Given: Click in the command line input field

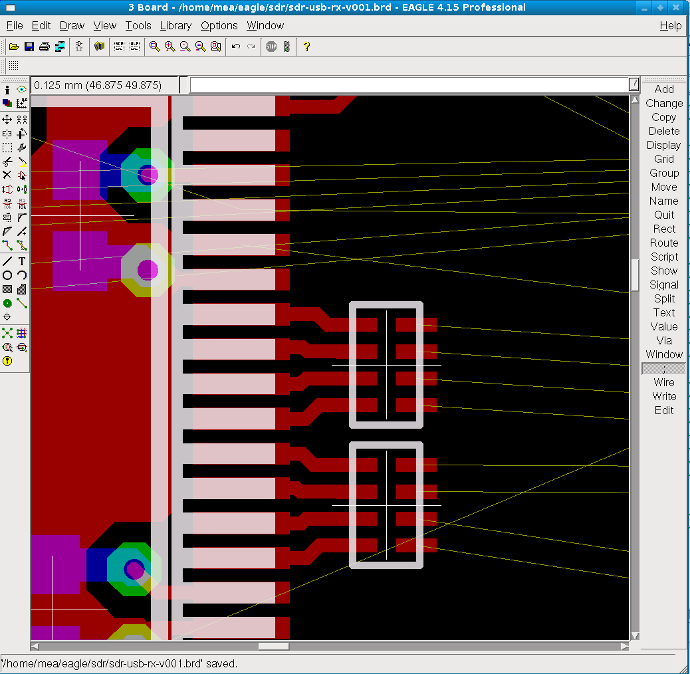Looking at the screenshot, I should pyautogui.click(x=408, y=85).
